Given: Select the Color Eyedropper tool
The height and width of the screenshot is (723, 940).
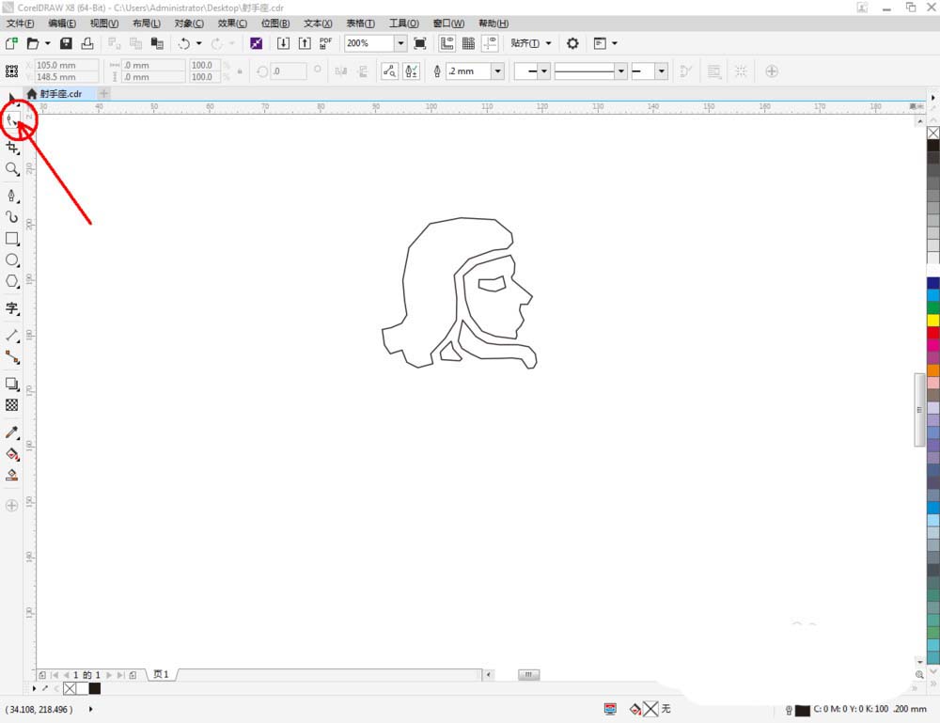Looking at the screenshot, I should [12, 432].
